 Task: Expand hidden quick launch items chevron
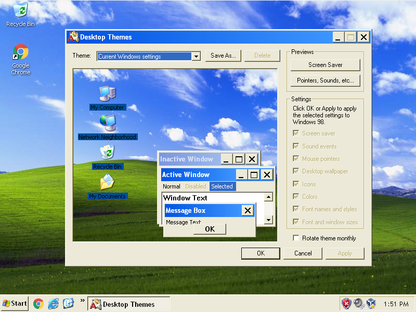point(83,301)
